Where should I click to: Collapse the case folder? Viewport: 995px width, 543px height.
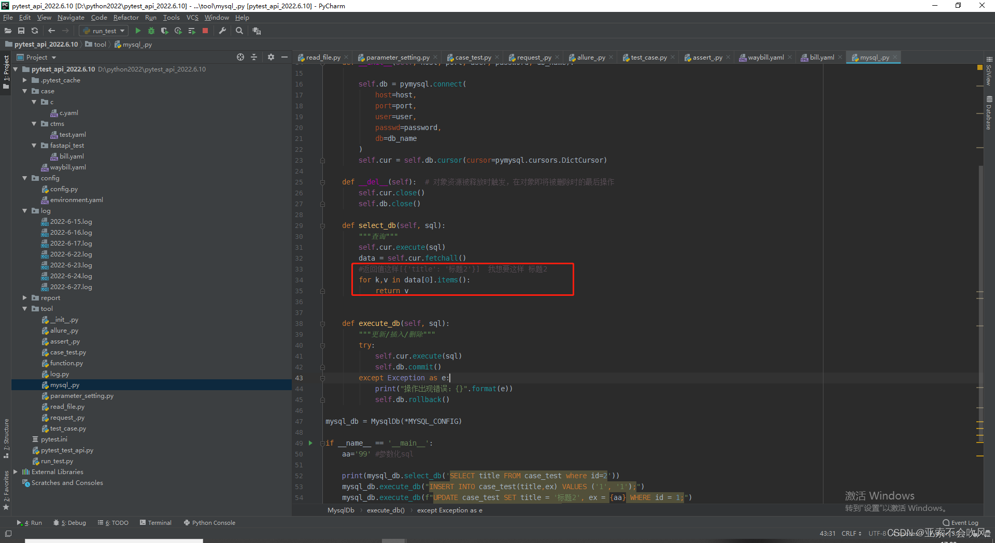[x=25, y=91]
